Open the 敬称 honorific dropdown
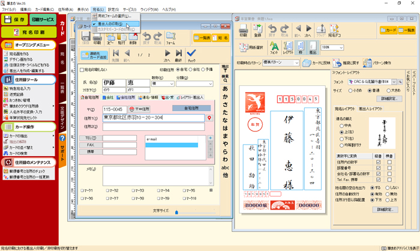 click(x=171, y=83)
